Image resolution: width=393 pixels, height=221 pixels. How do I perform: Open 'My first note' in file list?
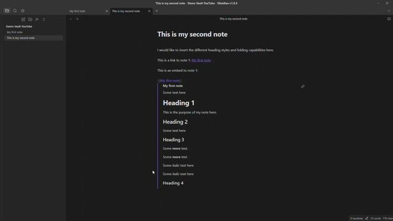(x=34, y=32)
